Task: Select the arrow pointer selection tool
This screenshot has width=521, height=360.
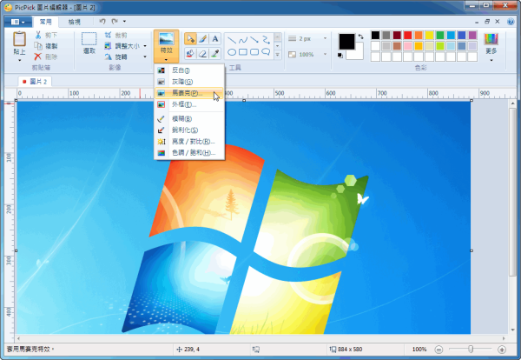Action: tap(190, 39)
